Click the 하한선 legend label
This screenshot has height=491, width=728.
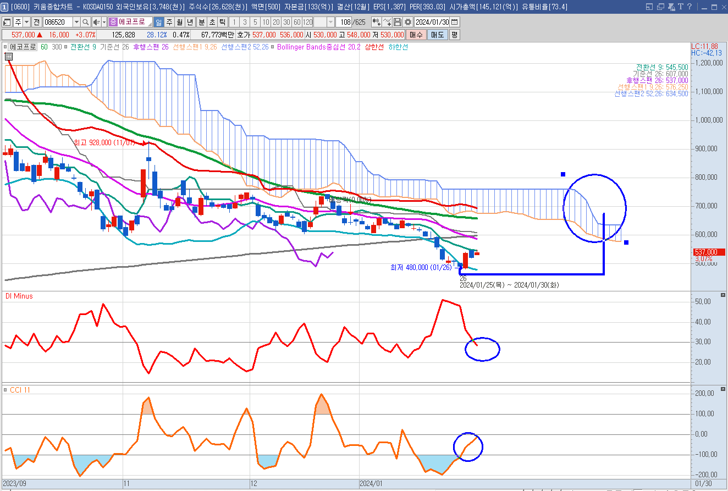click(x=398, y=47)
